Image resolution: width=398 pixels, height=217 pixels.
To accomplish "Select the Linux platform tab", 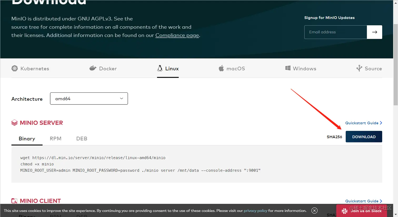I will pos(168,68).
